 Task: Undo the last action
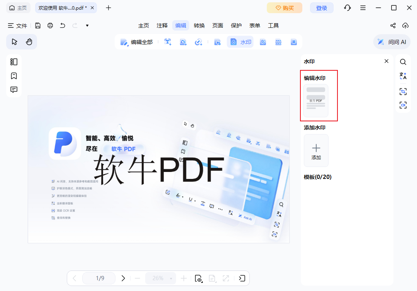(x=63, y=26)
